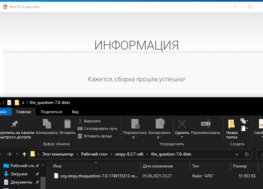The height and width of the screenshot is (189, 263).
Task: Open the recent locations dropdown arrow
Action: pyautogui.click(x=17, y=154)
